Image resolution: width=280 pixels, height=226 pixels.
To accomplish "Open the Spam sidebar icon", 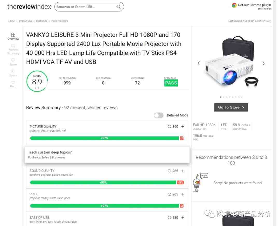I will 13,60.
